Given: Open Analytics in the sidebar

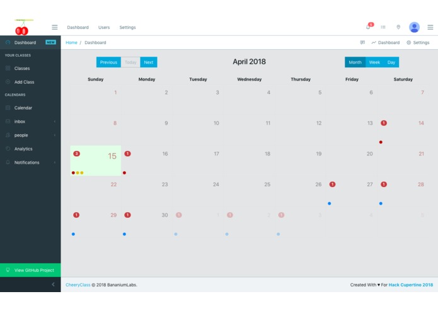Looking at the screenshot, I should 30,149.
